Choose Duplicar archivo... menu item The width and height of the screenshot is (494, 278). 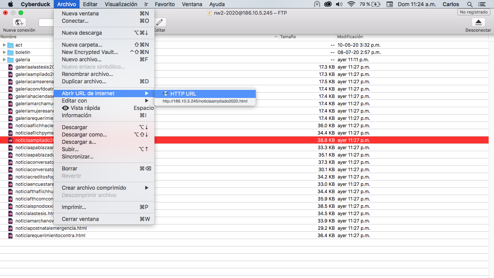(x=104, y=81)
